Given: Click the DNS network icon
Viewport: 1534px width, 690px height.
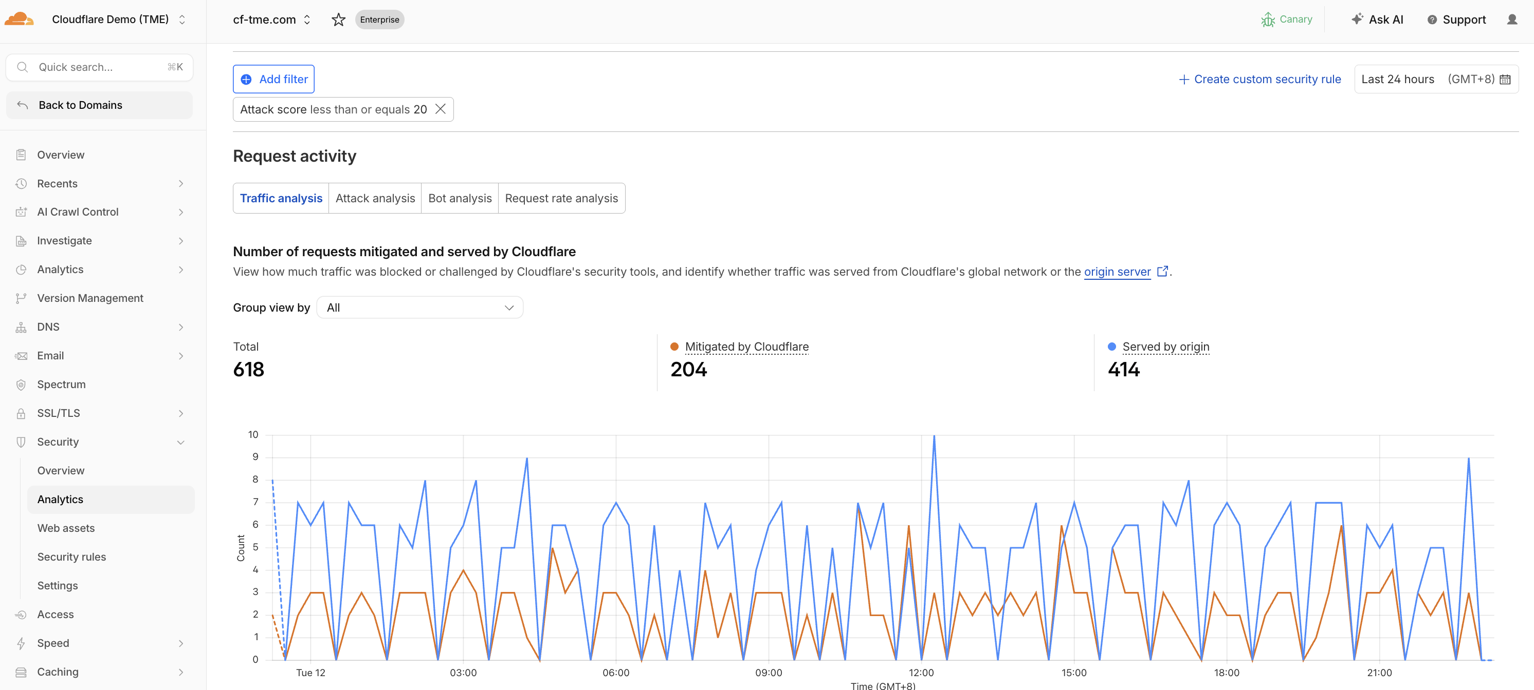Looking at the screenshot, I should click(x=21, y=327).
